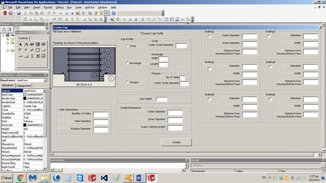Image resolution: width=326 pixels, height=183 pixels.
Task: Click the Save icon in the toolbar
Action: click(18, 13)
